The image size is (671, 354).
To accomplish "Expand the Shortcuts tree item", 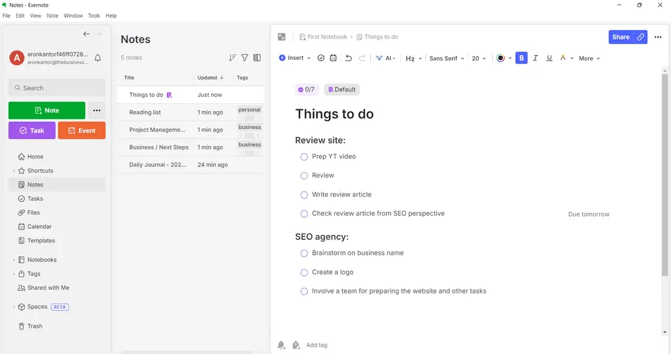I will tap(14, 171).
